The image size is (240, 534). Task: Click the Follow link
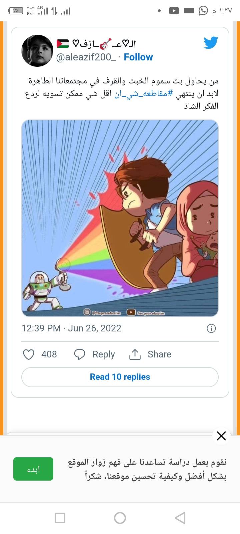click(x=138, y=57)
